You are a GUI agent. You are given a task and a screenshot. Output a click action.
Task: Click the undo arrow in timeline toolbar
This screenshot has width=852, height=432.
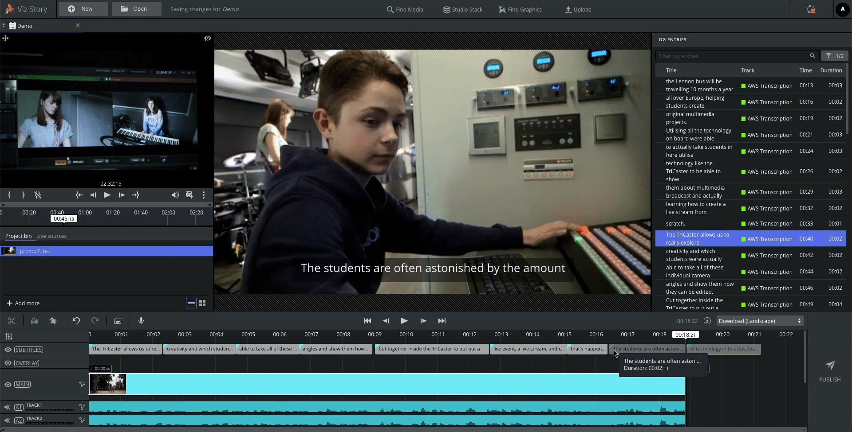pyautogui.click(x=76, y=321)
